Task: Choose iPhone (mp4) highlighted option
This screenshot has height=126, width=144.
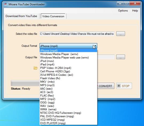Action: (x=69, y=51)
